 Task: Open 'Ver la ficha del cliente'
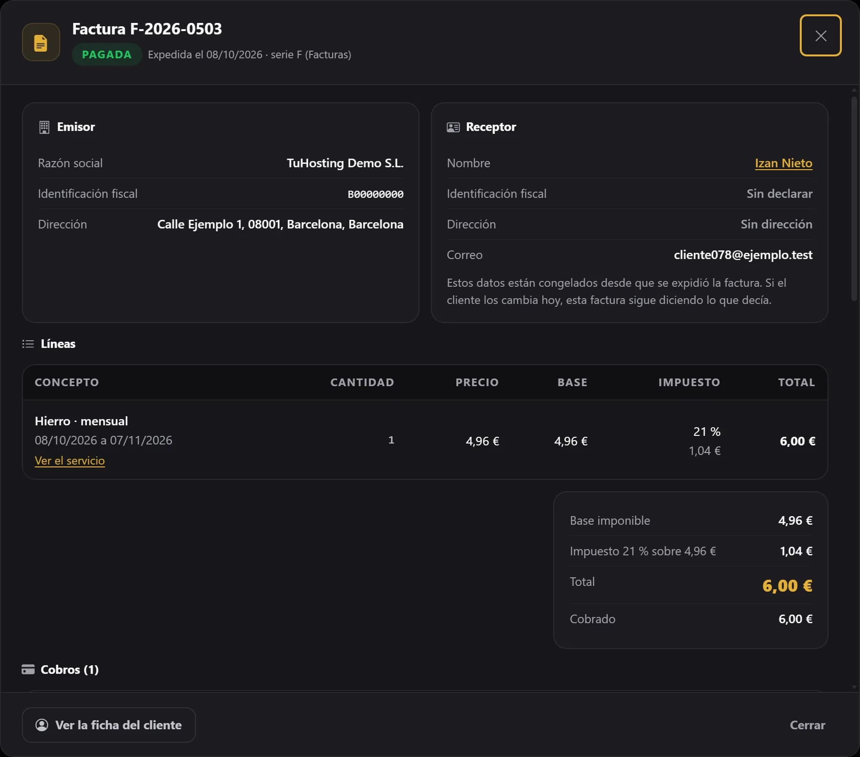[109, 725]
